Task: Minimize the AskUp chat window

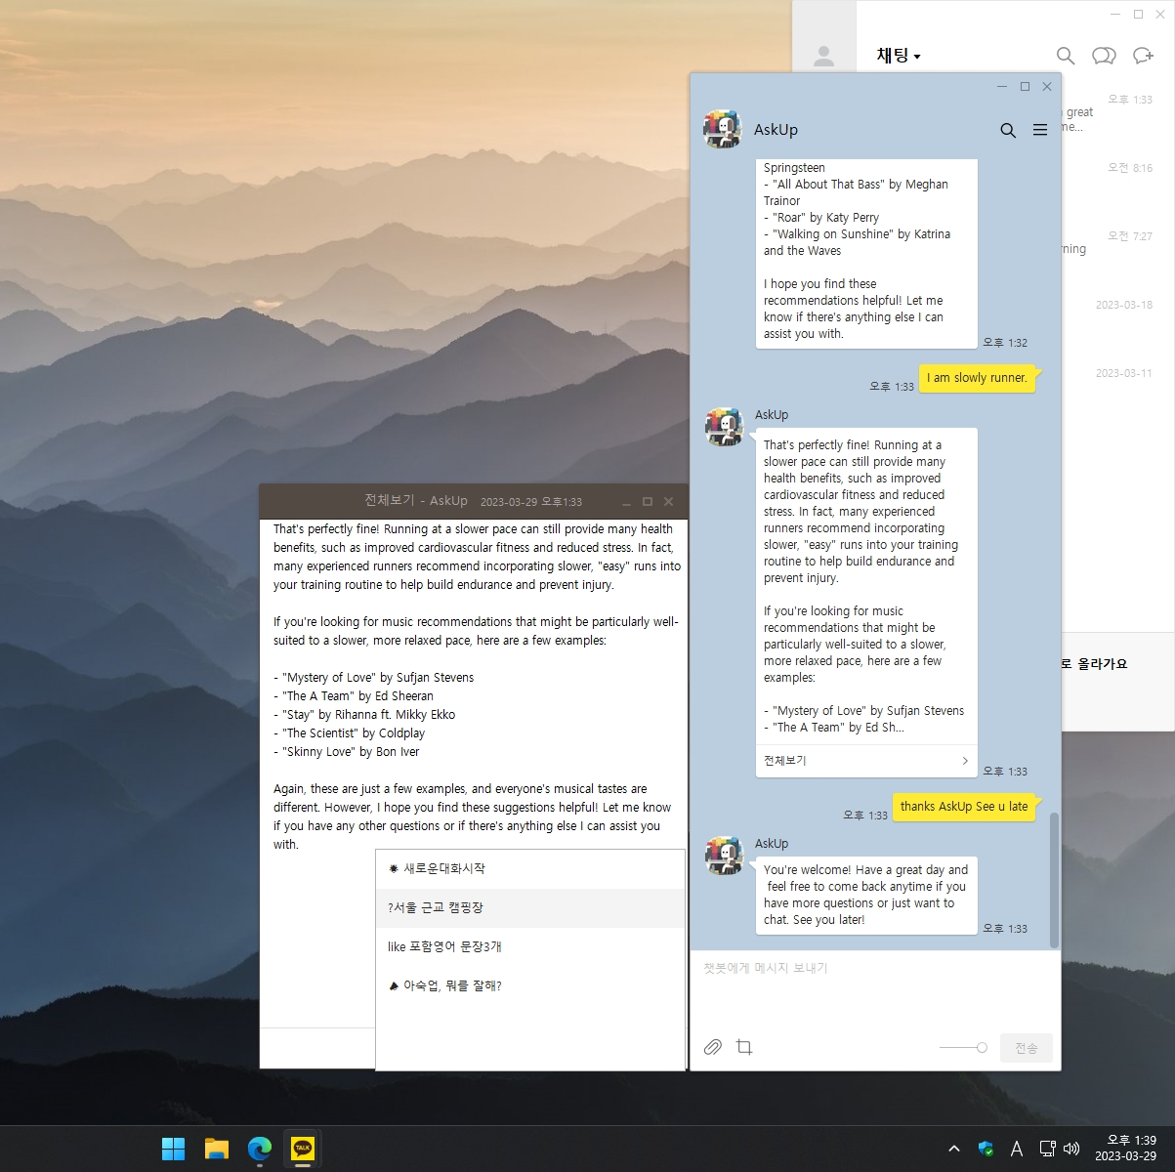Action: click(x=1002, y=86)
